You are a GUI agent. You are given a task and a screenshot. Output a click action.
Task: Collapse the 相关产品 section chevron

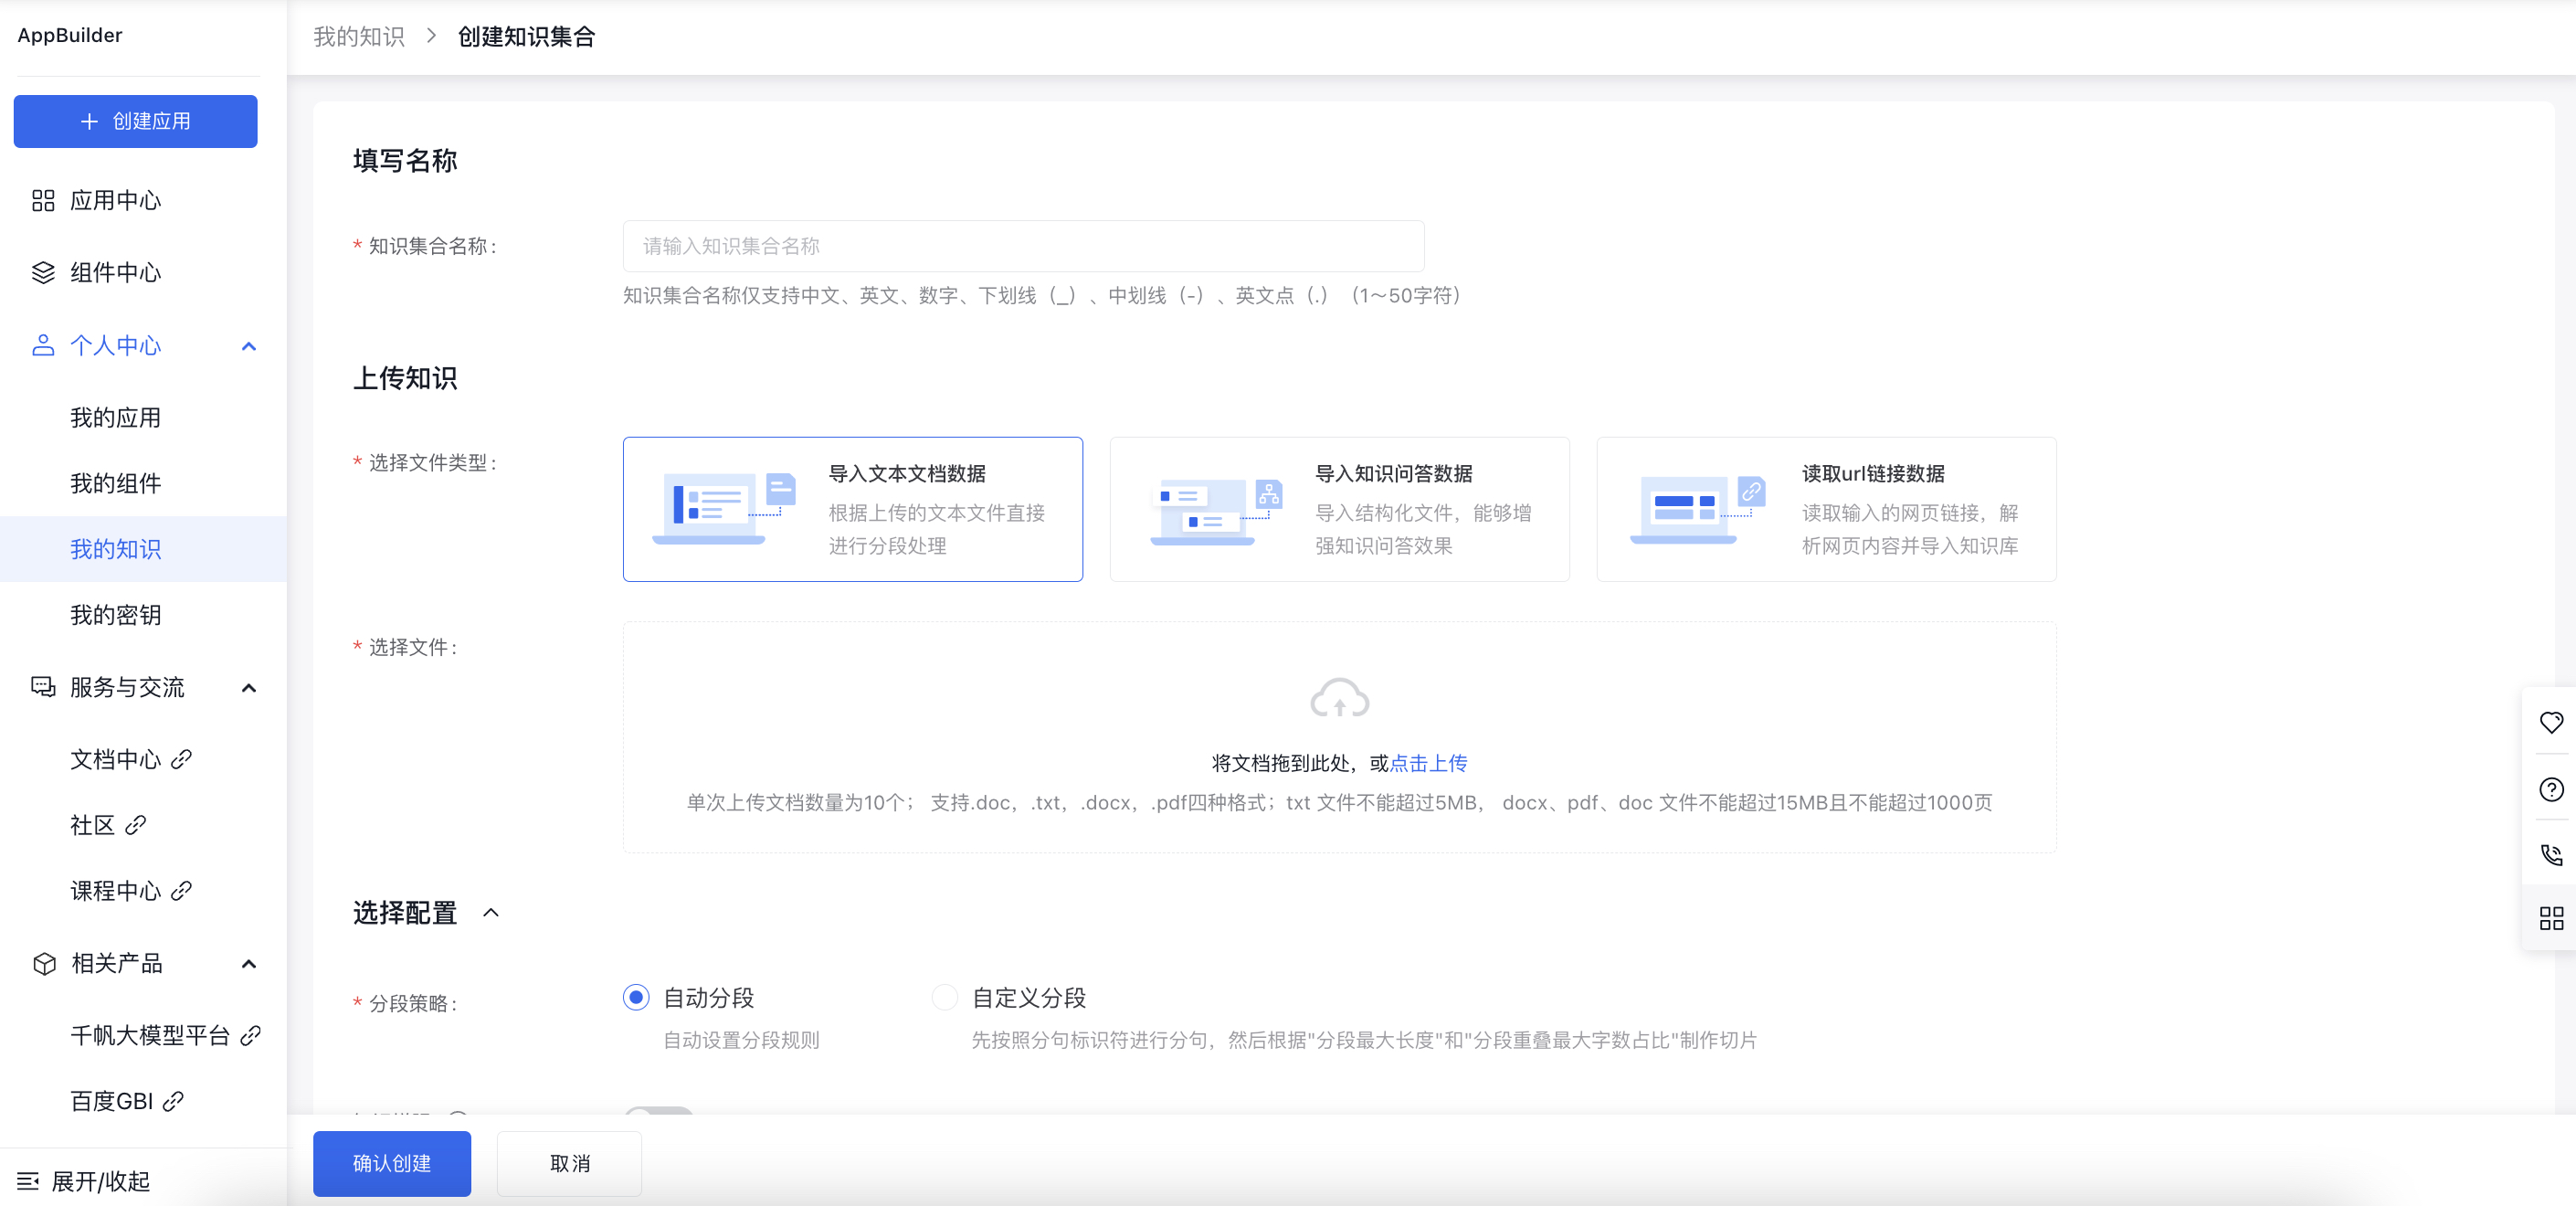pos(249,964)
